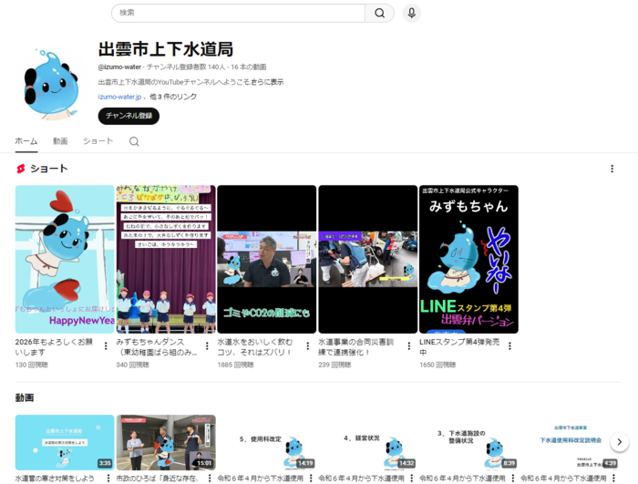Play the disaster drill short thumbnail

click(368, 259)
